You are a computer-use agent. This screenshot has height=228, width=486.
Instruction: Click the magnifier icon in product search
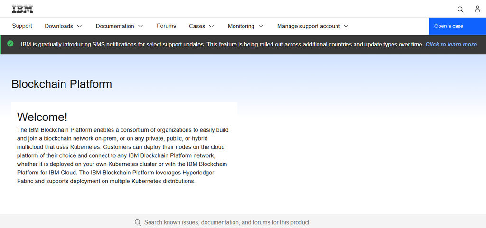(x=138, y=222)
